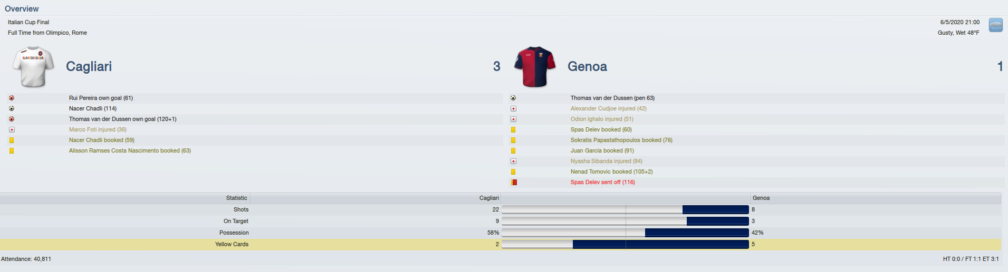Click the Genoa red-blue kit icon
Image resolution: width=1008 pixels, height=272 pixels.
[535, 67]
